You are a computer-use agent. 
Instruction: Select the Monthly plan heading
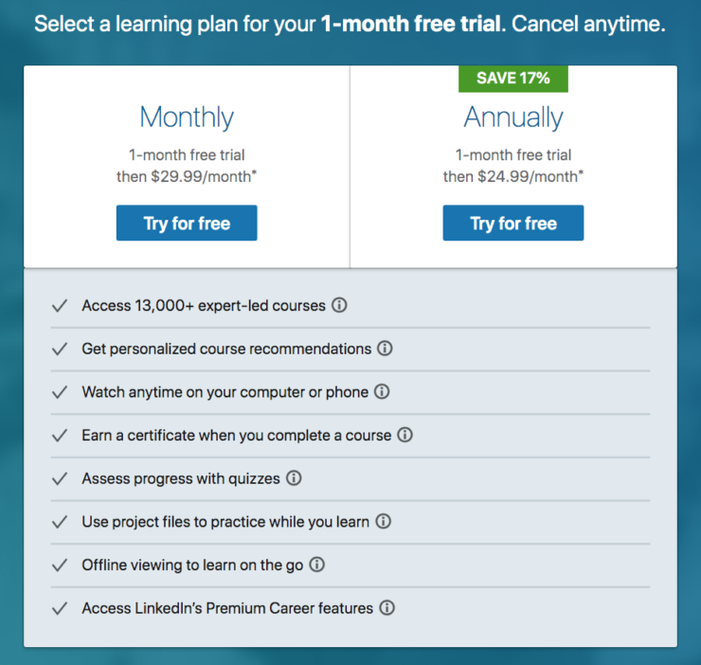(187, 117)
